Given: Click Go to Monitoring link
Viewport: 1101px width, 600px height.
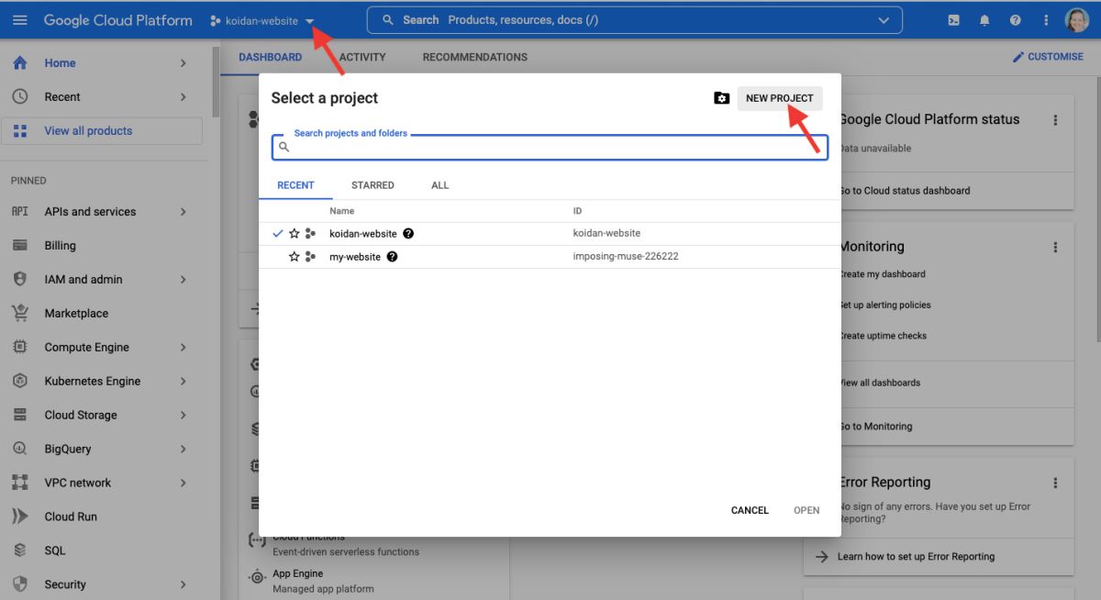Looking at the screenshot, I should (x=876, y=427).
